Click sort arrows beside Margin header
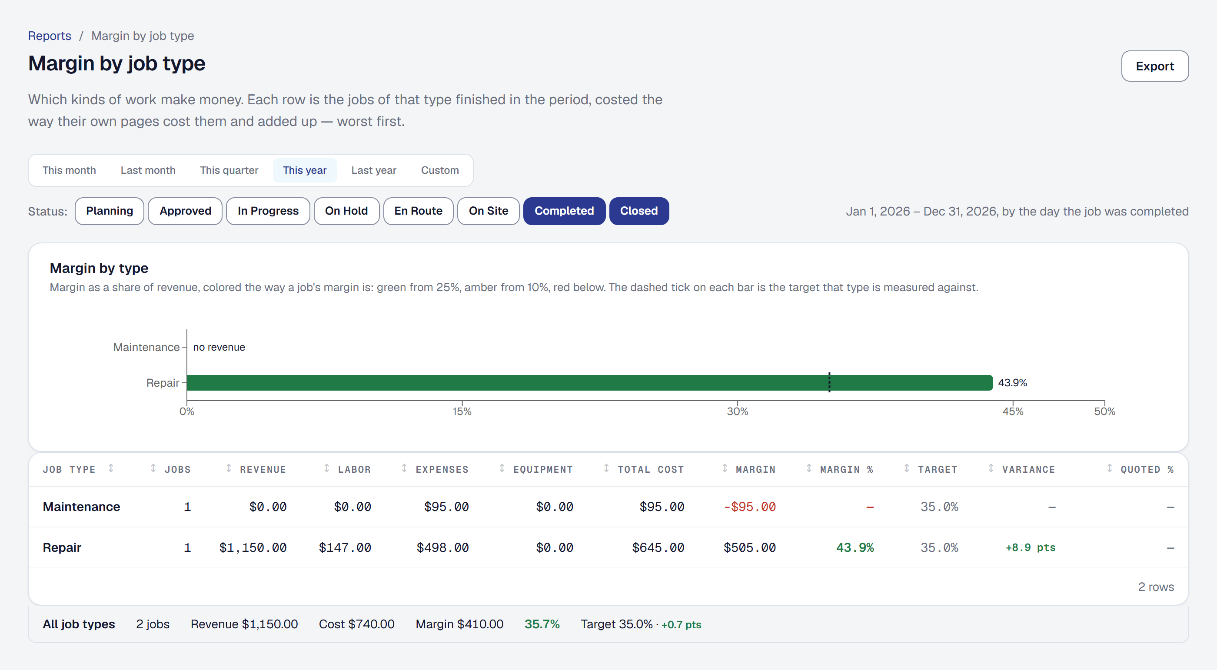This screenshot has width=1217, height=670. click(x=725, y=468)
